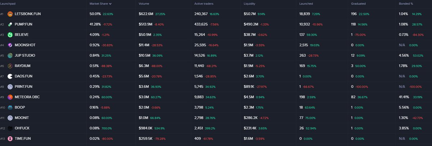This screenshot has width=432, height=146.
Task: Click the 41.41% bonded value
Action: pyautogui.click(x=405, y=97)
